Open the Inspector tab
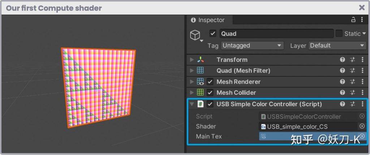Screen dimensions: 370x155 (209, 20)
